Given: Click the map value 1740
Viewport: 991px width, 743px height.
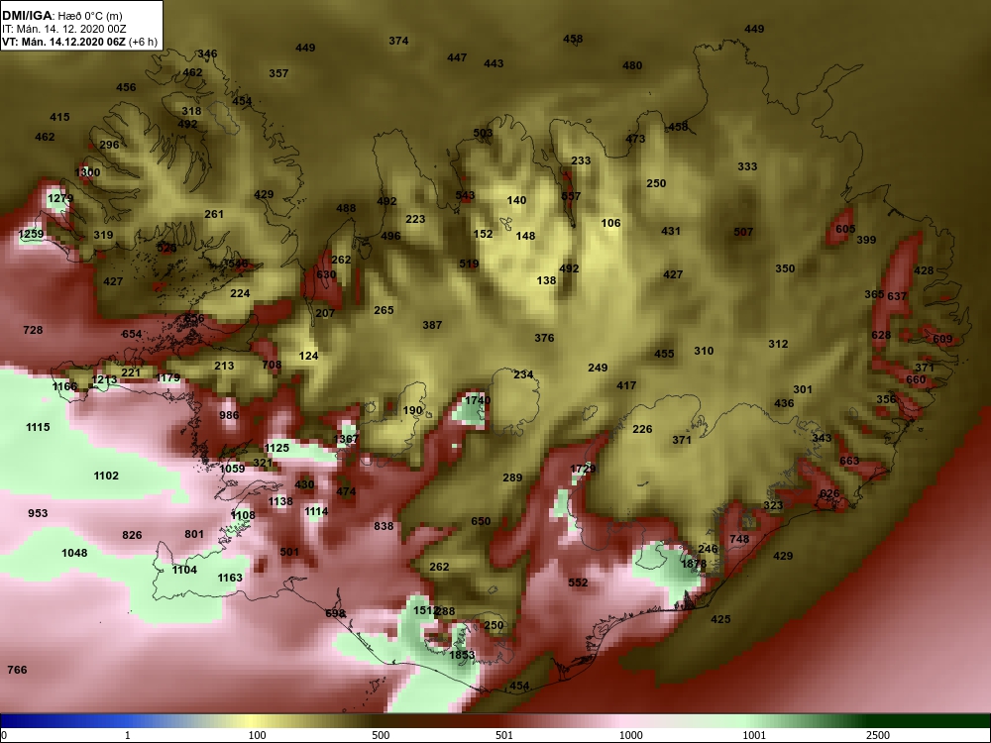Looking at the screenshot, I should 478,400.
